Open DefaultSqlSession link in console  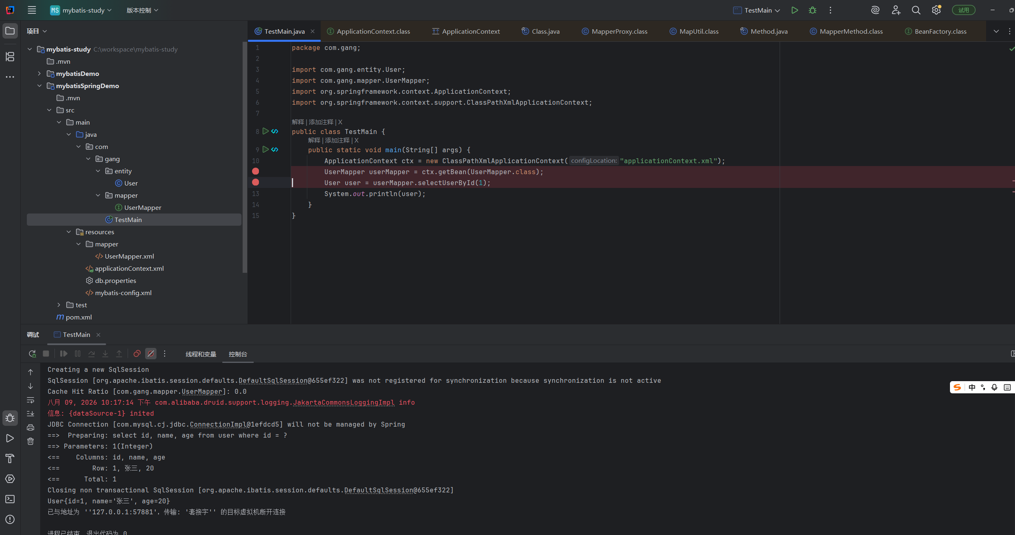[x=273, y=380]
